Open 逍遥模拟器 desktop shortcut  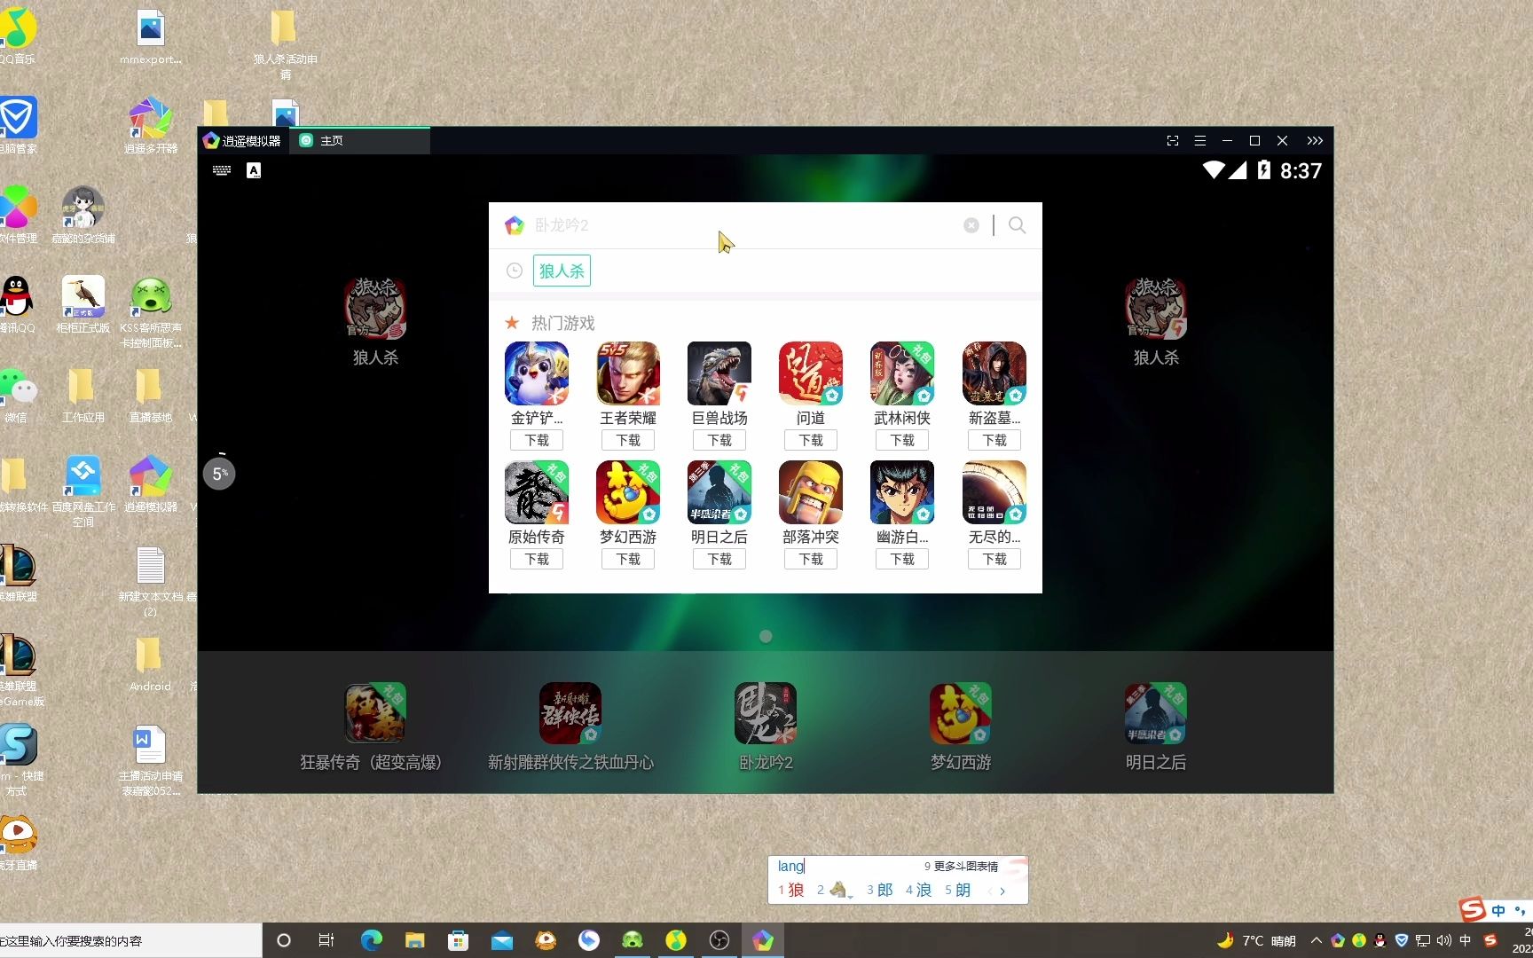(x=151, y=484)
